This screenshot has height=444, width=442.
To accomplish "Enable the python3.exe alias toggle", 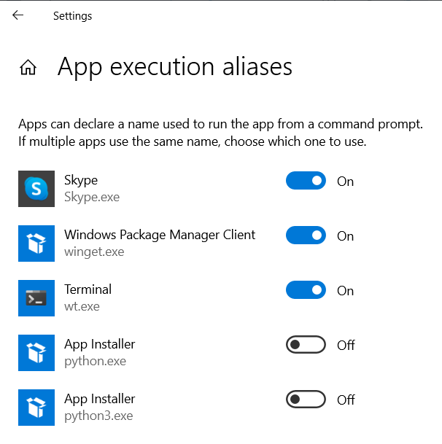I will coord(306,400).
